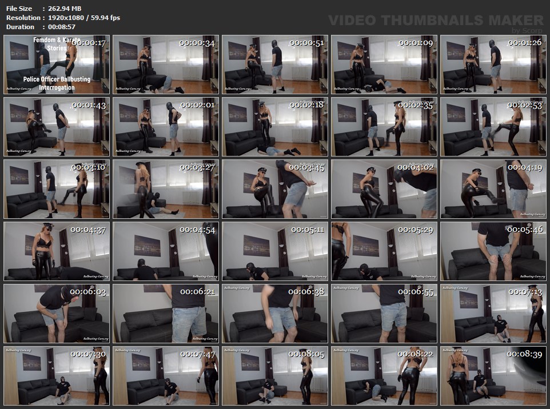The image size is (550, 409).
Task: Click the thumbnail at timestamp 00:00:17
Action: [57, 64]
